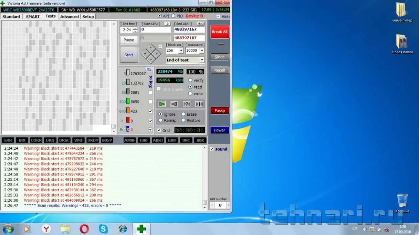Choose the random seek scan mode icon
This screenshot has width=419, height=235.
187,104
